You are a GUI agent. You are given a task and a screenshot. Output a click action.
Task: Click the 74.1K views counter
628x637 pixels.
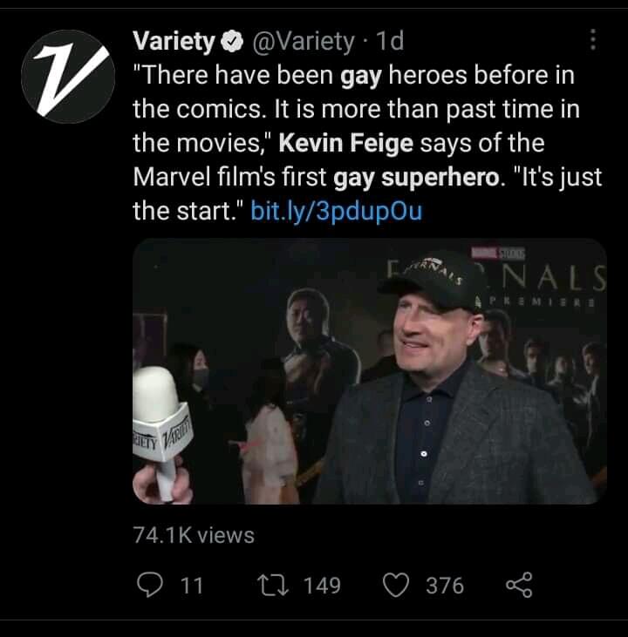194,534
